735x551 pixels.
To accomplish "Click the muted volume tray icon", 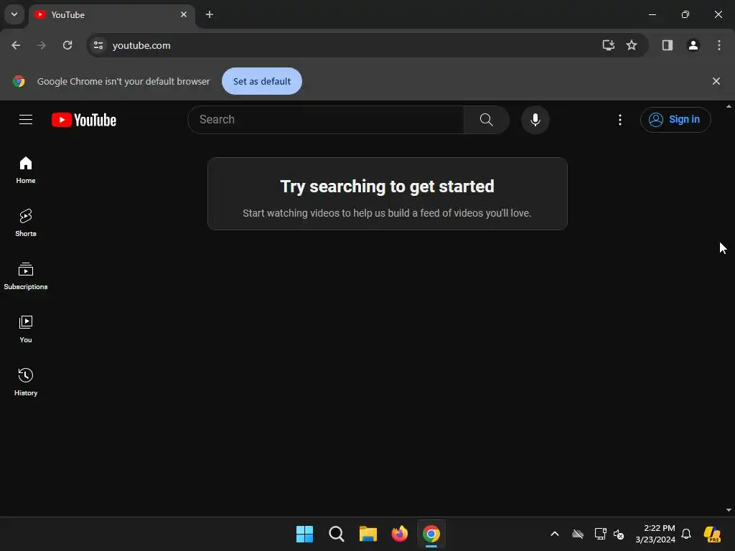I will (x=619, y=534).
